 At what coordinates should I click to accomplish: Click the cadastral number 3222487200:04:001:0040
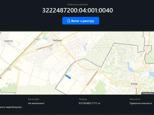click(x=78, y=10)
